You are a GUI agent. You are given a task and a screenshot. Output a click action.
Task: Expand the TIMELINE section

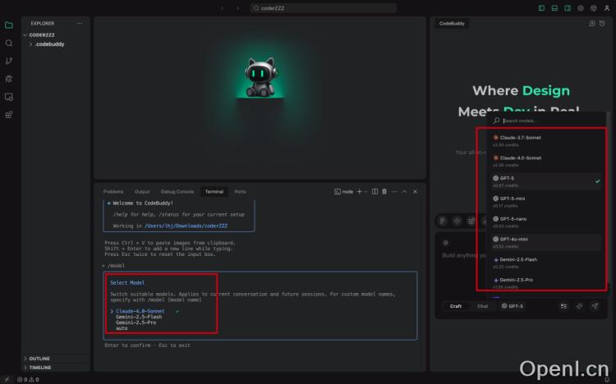[40, 368]
